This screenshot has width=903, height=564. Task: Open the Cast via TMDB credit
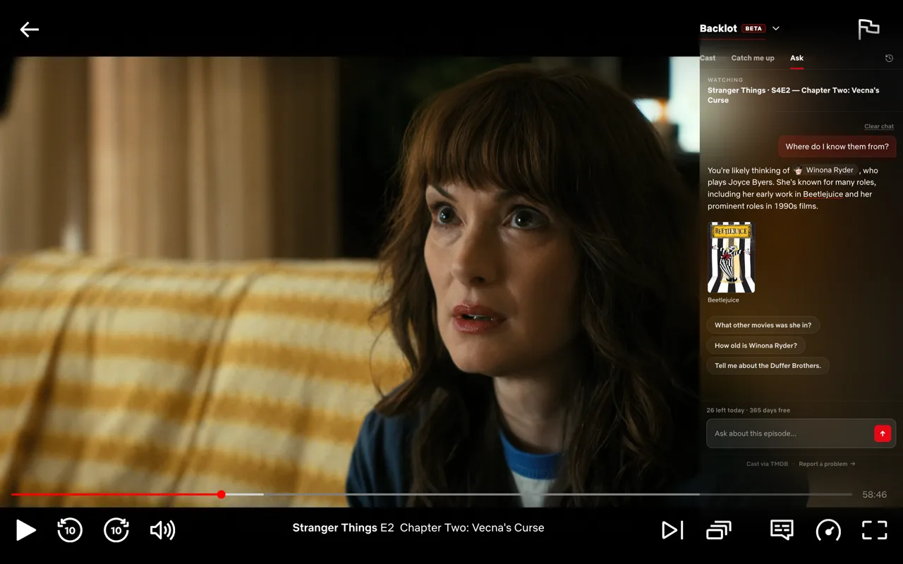767,464
